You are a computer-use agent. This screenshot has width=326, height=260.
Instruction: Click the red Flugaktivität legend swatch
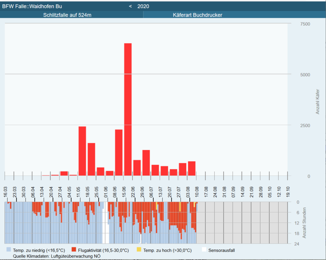coord(74,250)
